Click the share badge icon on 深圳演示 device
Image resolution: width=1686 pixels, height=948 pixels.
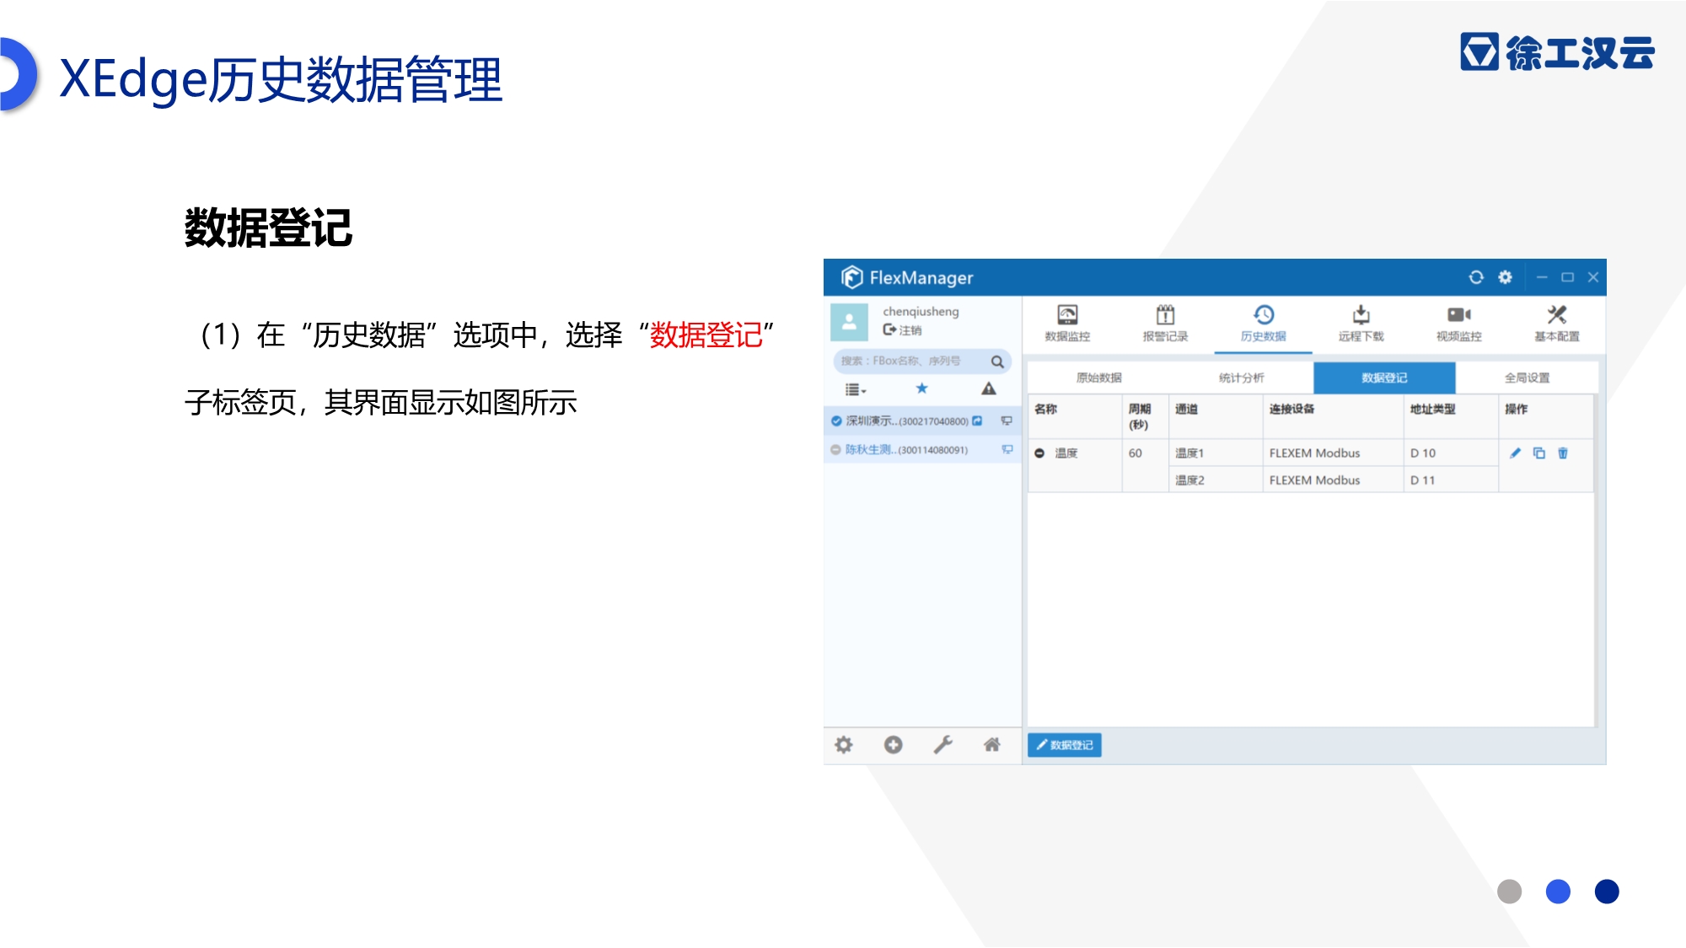[x=977, y=420]
